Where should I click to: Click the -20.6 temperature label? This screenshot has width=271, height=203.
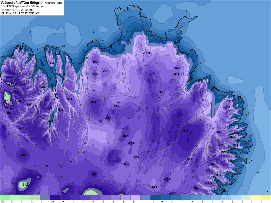[15, 92]
